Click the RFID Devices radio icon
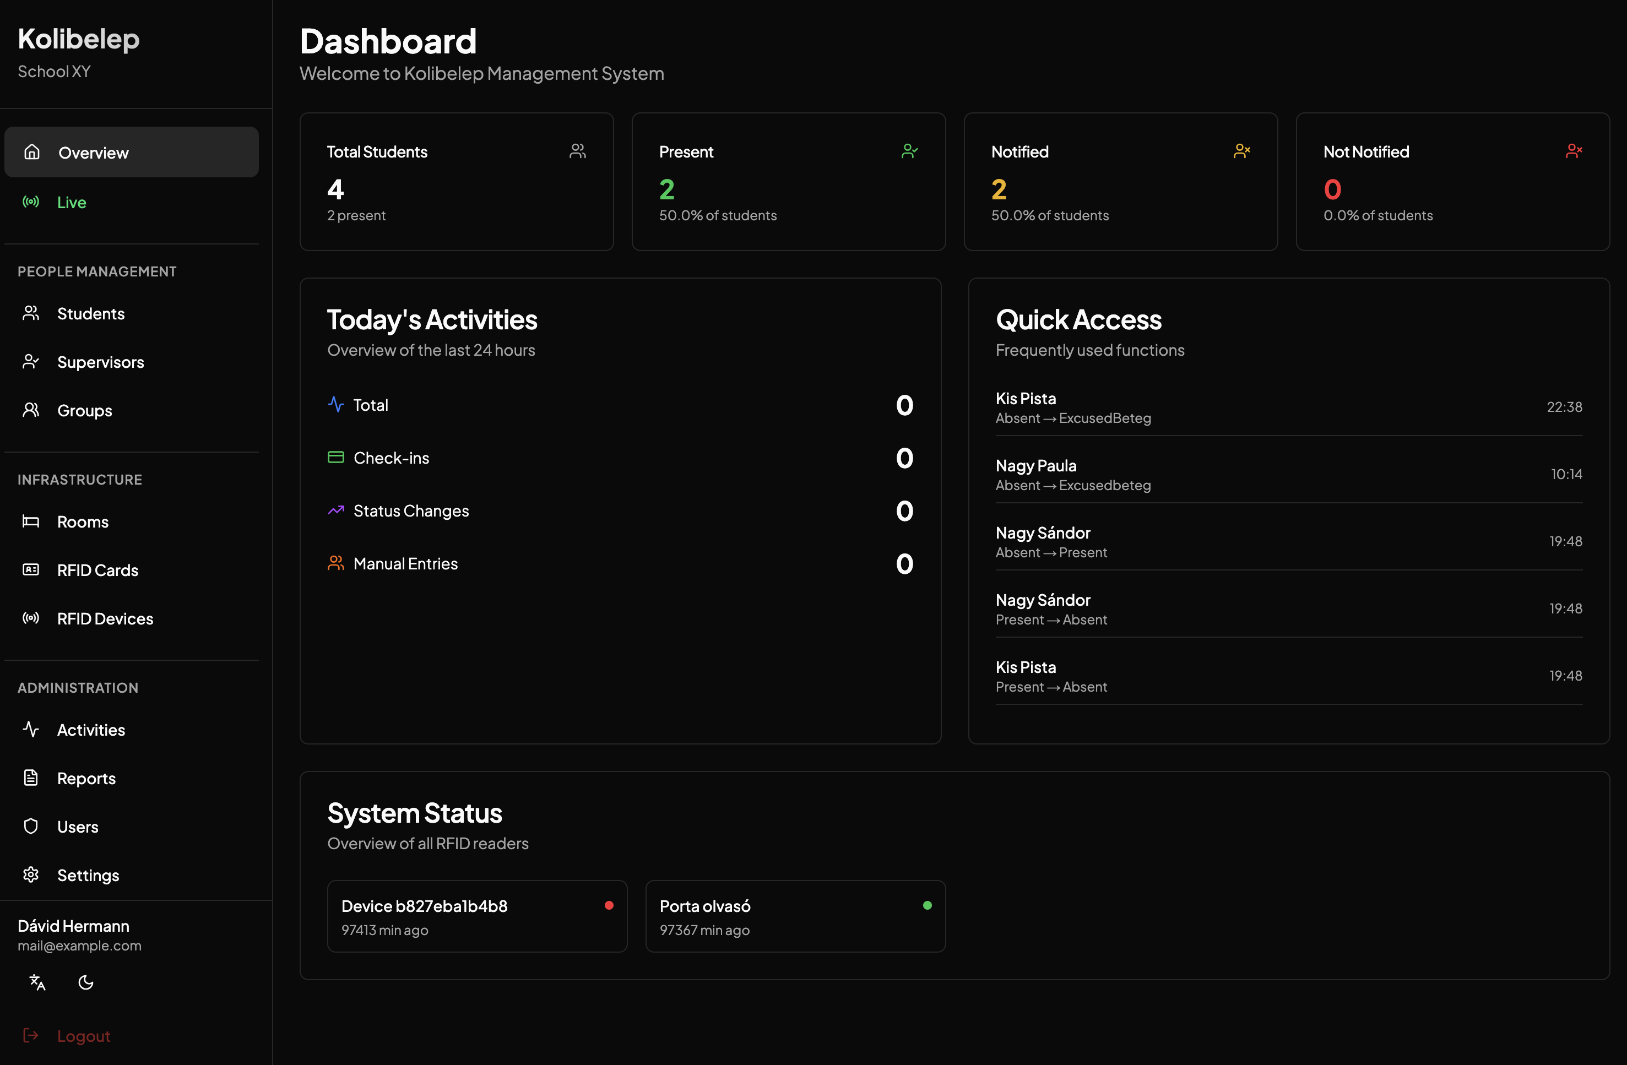The width and height of the screenshot is (1627, 1065). pos(31,618)
